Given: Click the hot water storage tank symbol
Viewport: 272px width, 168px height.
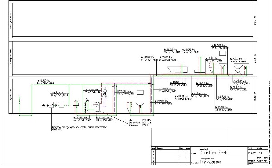Looking at the screenshot, I should click(97, 106).
